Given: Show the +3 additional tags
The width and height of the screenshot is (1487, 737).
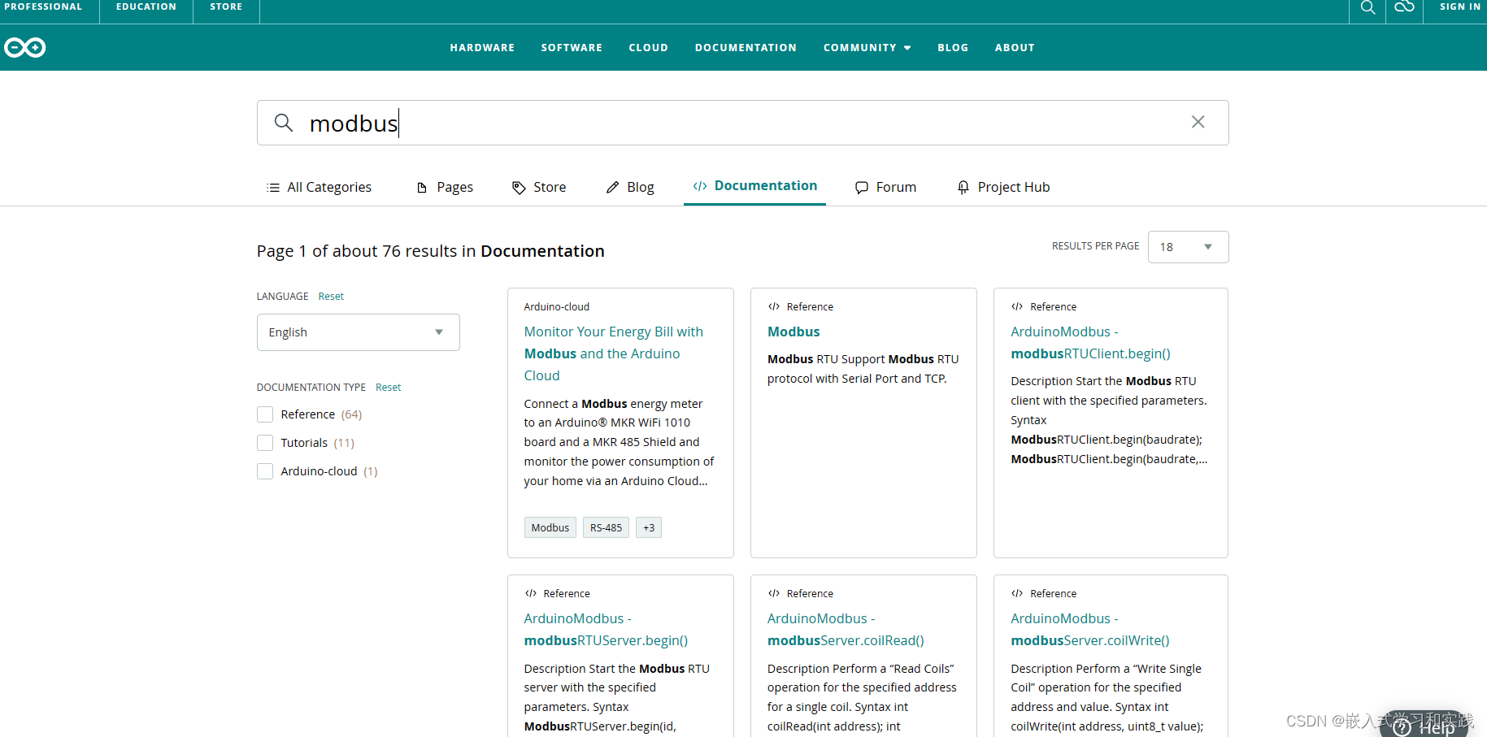Looking at the screenshot, I should tap(649, 527).
